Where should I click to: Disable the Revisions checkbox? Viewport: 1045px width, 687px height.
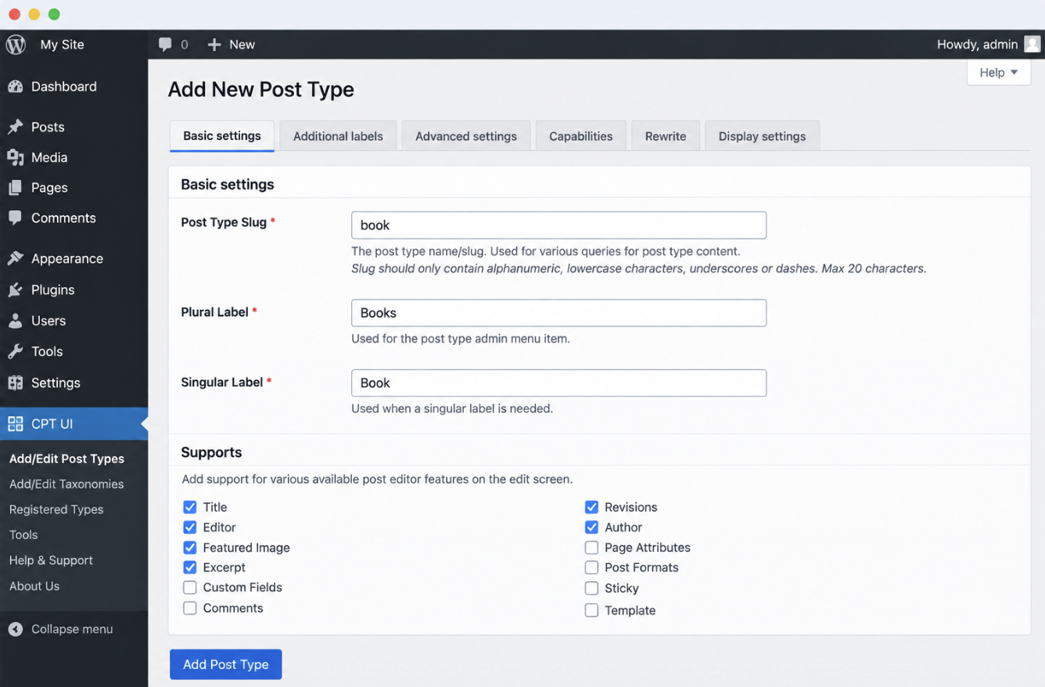pos(591,507)
